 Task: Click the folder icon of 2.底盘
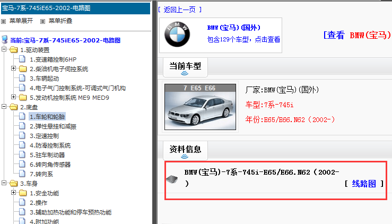[13, 107]
